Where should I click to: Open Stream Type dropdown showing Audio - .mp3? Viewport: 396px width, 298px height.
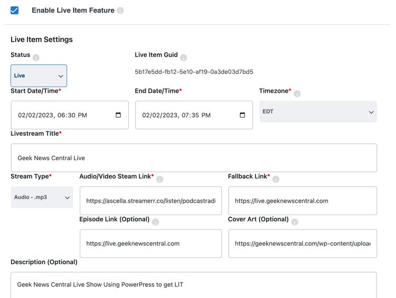(42, 197)
